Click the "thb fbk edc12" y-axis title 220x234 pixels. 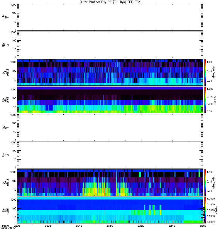(x=6, y=72)
